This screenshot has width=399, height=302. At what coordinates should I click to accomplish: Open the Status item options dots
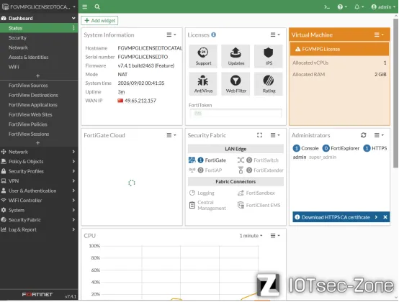pyautogui.click(x=73, y=28)
